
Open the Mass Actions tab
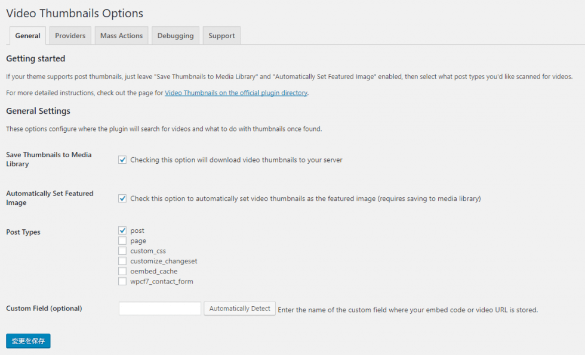[121, 36]
